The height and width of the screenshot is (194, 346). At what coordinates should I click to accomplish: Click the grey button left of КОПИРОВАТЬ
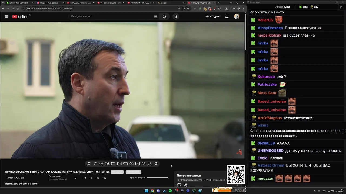pyautogui.click(x=117, y=172)
